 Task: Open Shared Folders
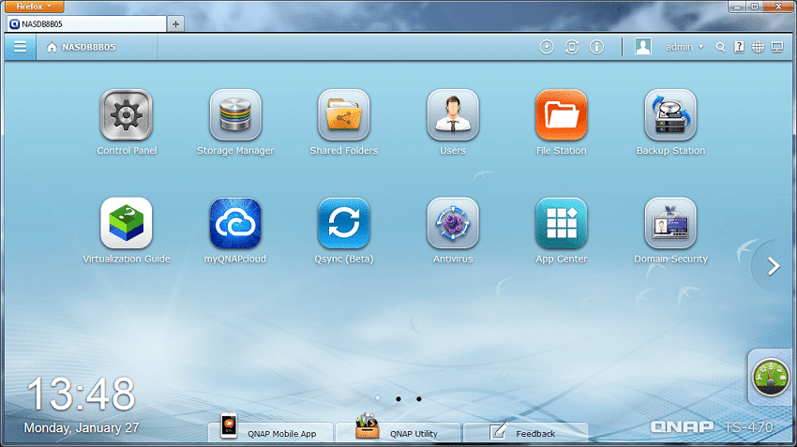(x=343, y=115)
